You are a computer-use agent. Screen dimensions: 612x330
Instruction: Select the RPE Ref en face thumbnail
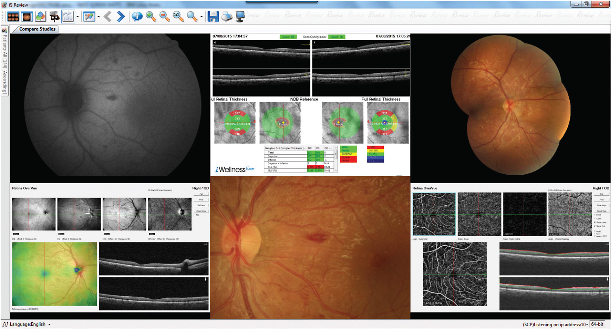[170, 214]
